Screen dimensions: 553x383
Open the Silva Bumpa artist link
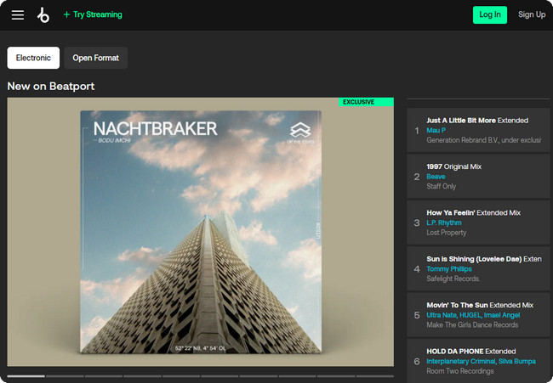tap(516, 361)
